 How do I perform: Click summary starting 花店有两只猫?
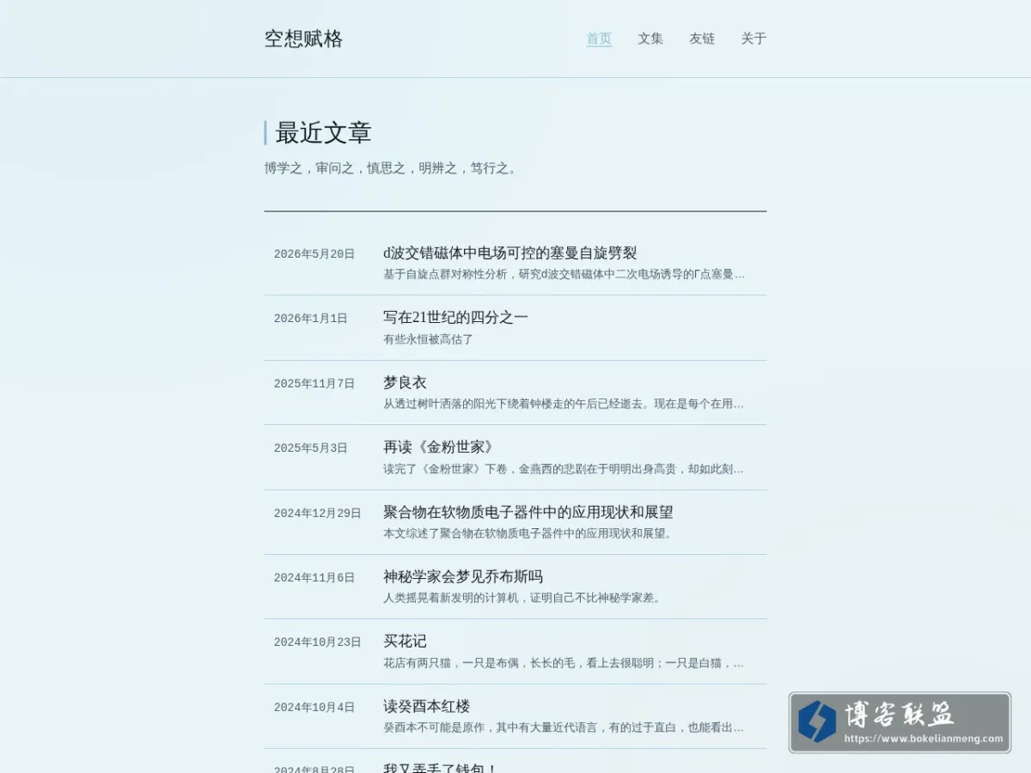pyautogui.click(x=564, y=663)
